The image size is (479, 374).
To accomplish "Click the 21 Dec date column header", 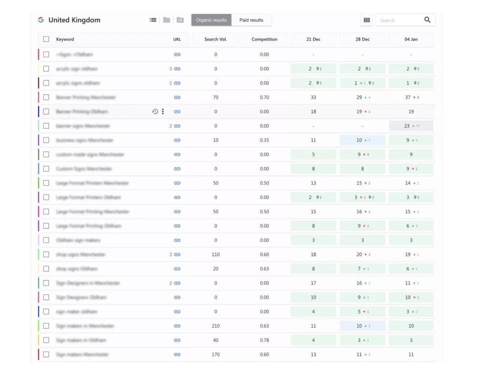I will 313,39.
